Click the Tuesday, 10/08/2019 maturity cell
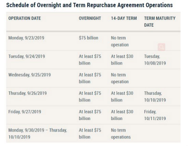The width and height of the screenshot is (188, 146). (x=155, y=59)
